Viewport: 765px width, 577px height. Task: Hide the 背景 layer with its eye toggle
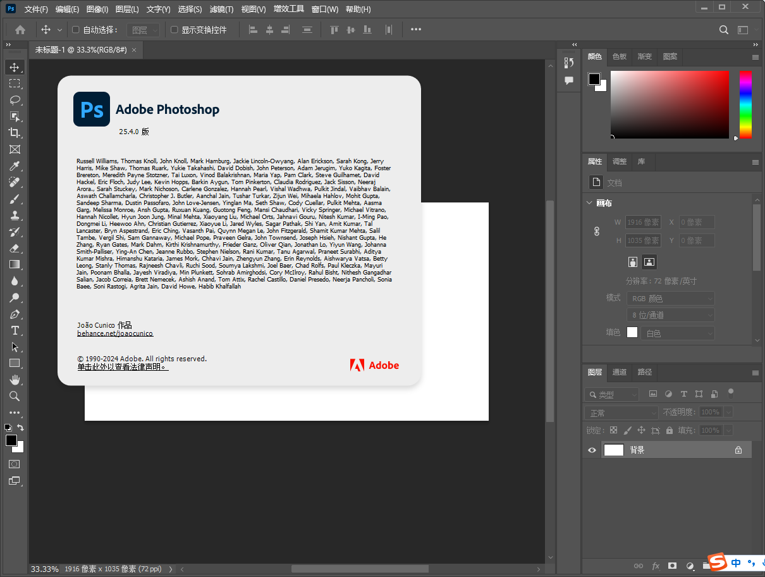591,450
